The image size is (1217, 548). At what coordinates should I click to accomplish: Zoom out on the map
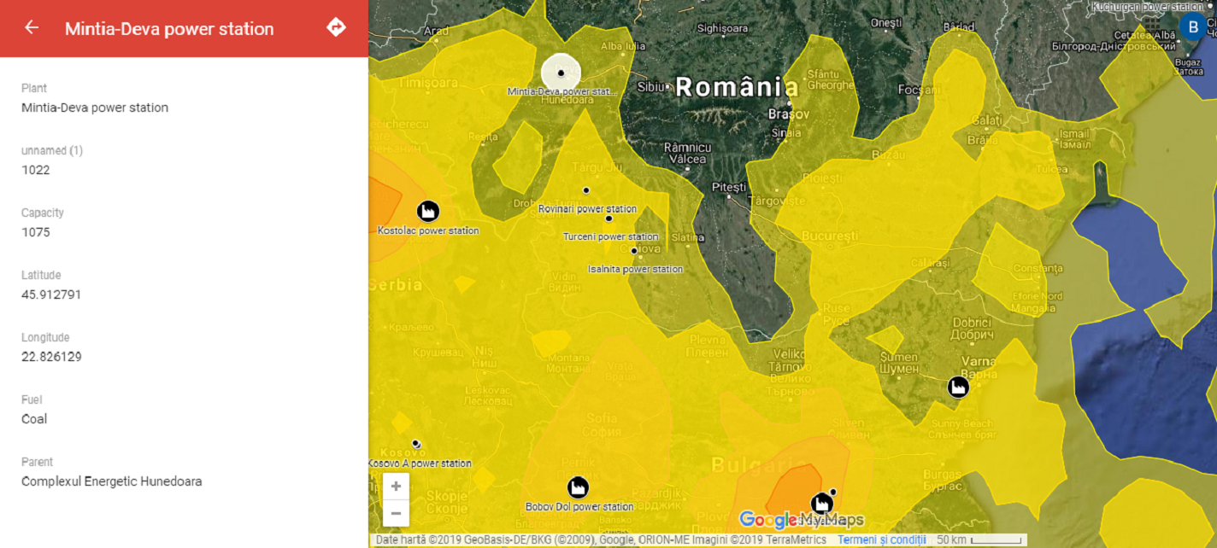(396, 513)
